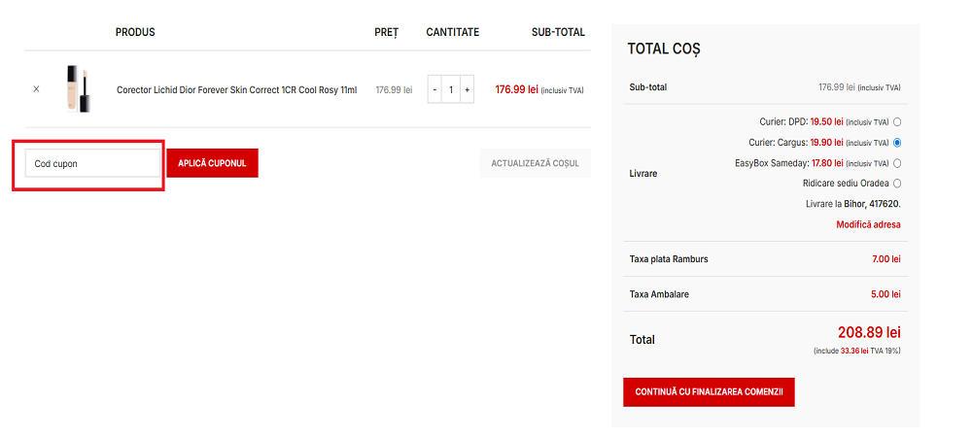Viewport: 972px width, 437px height.
Task: Click the quantity number field
Action: tap(451, 89)
